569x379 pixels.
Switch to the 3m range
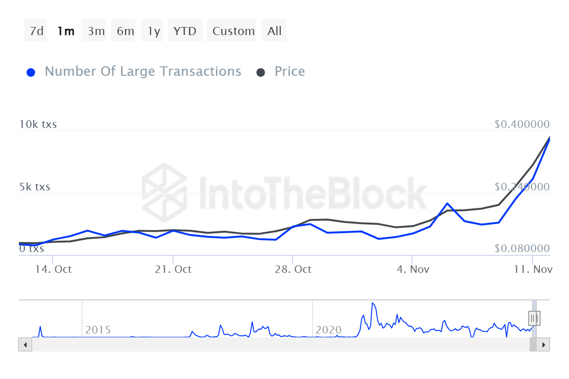point(95,31)
